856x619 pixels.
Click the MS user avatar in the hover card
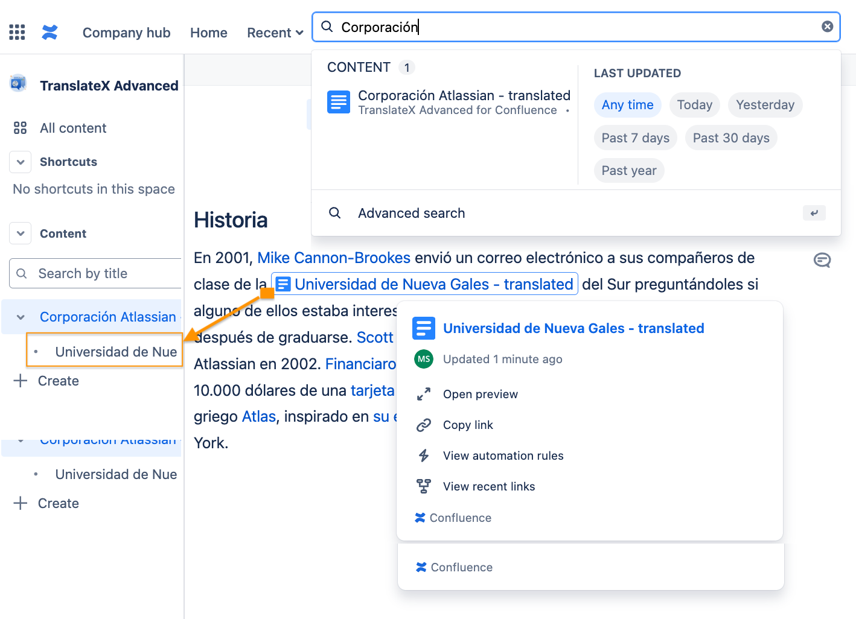pos(424,359)
